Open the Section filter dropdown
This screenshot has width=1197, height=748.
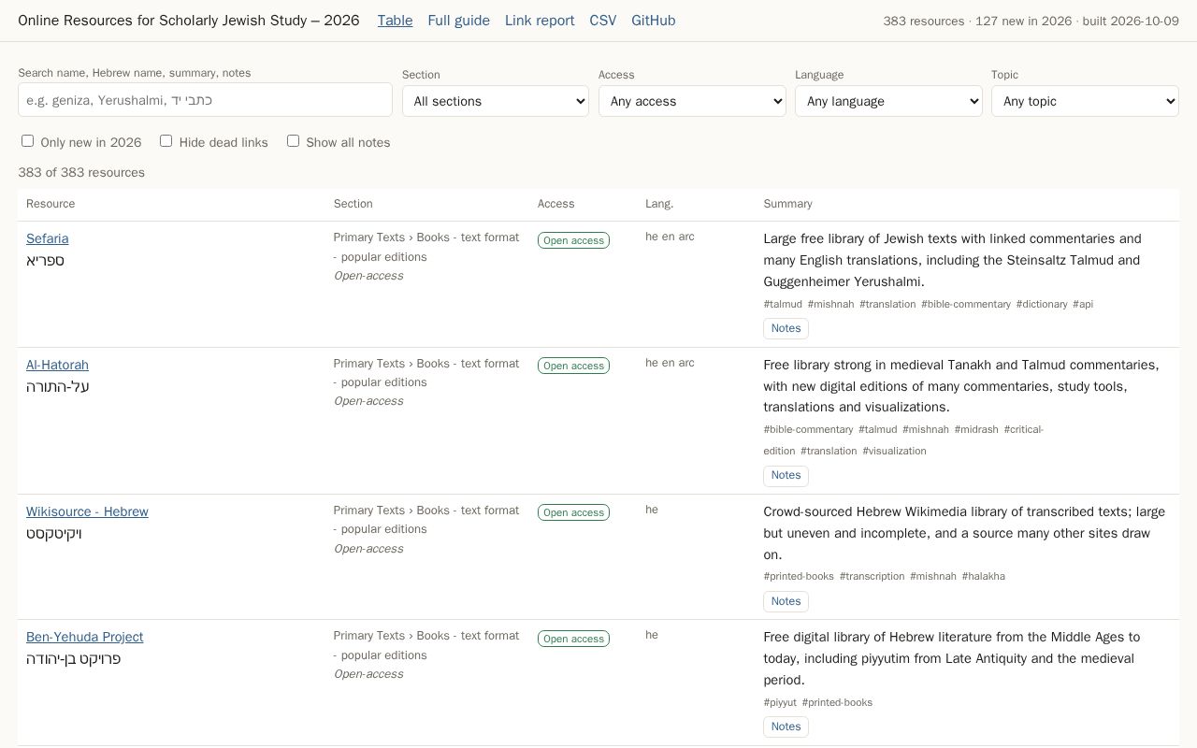(x=496, y=101)
